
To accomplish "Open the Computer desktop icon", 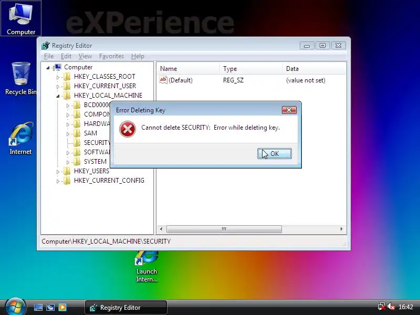I will pyautogui.click(x=21, y=18).
